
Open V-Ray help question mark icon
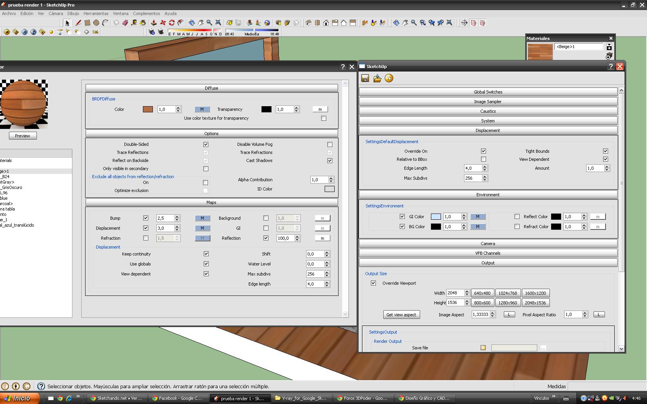[34, 32]
